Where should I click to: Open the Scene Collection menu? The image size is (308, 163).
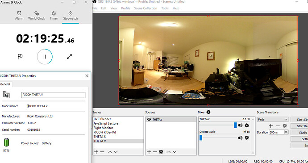click(x=146, y=8)
